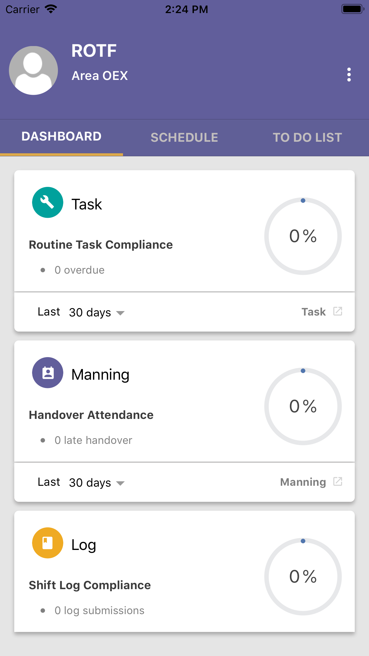Viewport: 369px width, 656px height.
Task: Switch to the Schedule tab
Action: click(184, 138)
